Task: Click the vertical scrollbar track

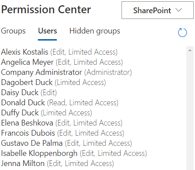Action: coord(190,111)
